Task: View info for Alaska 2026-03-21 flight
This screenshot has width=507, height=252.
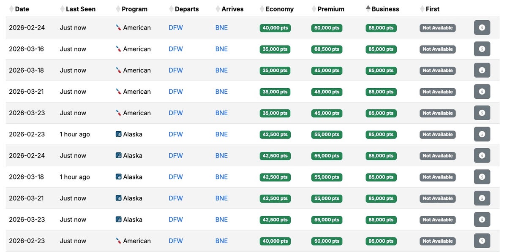Action: (x=482, y=198)
